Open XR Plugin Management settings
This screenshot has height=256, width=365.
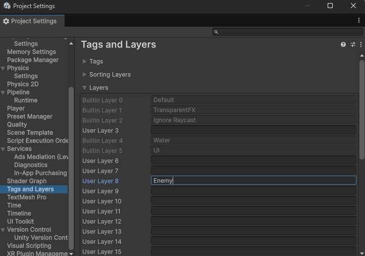click(37, 253)
